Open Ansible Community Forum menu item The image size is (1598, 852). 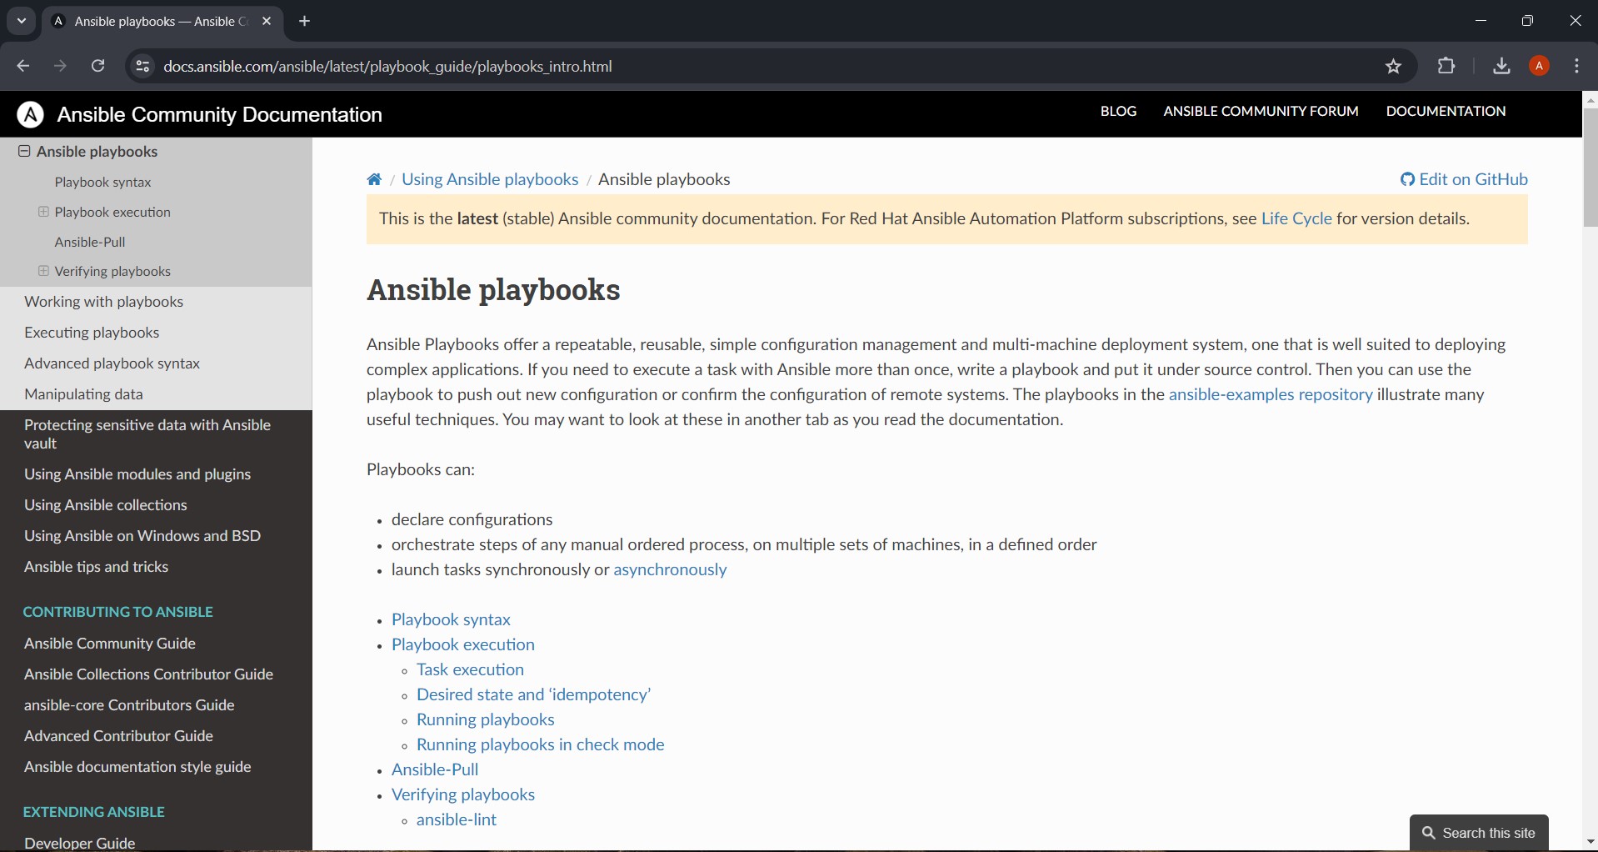pyautogui.click(x=1261, y=112)
